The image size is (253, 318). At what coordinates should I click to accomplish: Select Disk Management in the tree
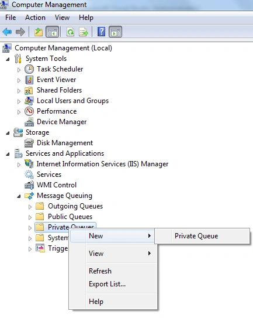65,143
